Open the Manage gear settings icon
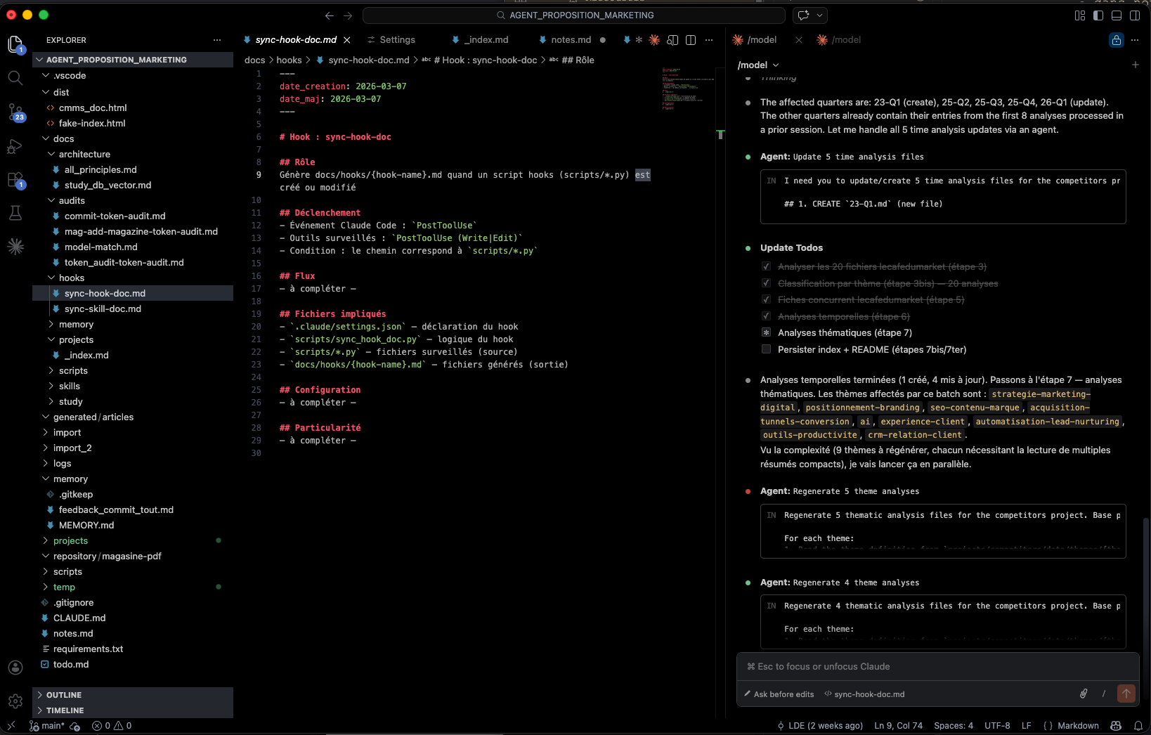1151x735 pixels. click(x=15, y=701)
